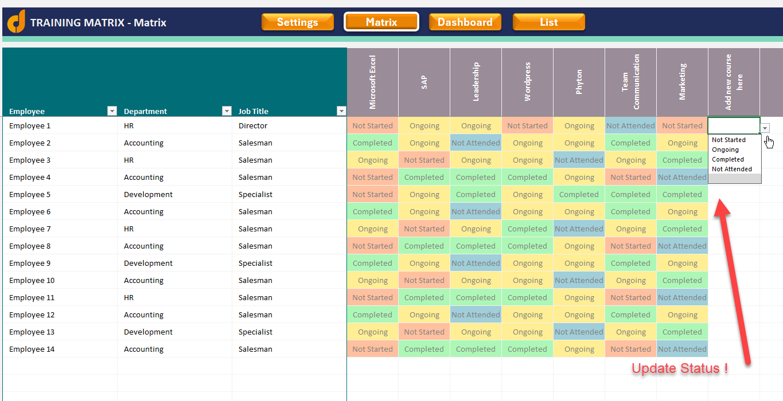Click the Marketing course header
Viewport: 783px width, 401px height.
pos(683,82)
